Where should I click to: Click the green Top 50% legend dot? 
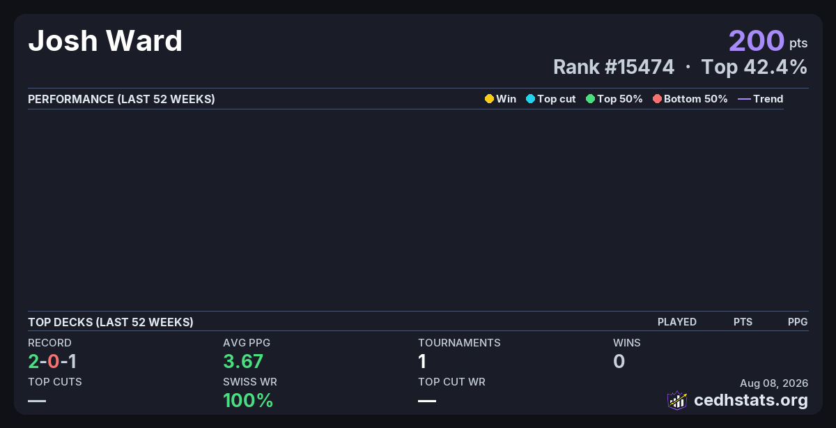[590, 99]
